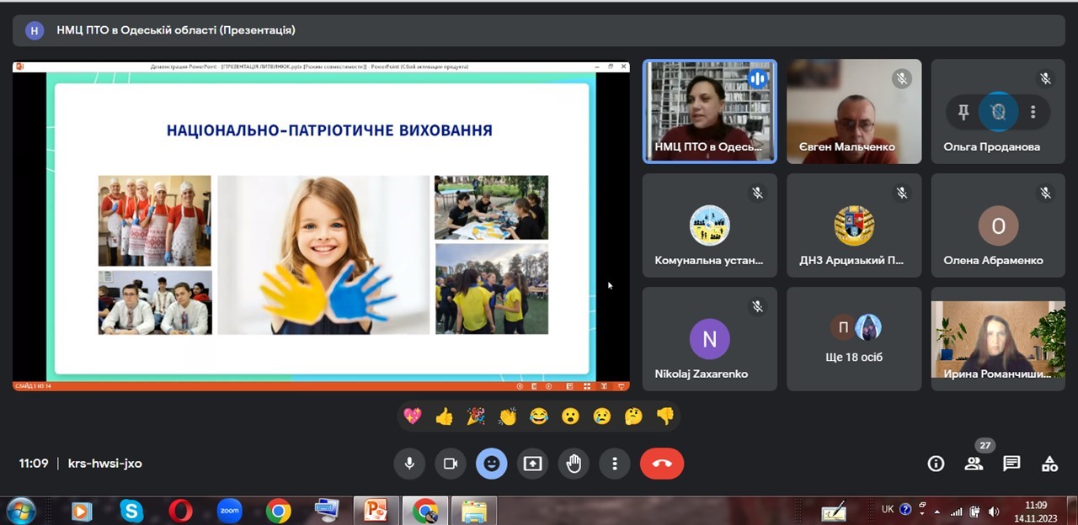Open the activities shapes icon
The height and width of the screenshot is (525, 1078).
(x=1049, y=464)
